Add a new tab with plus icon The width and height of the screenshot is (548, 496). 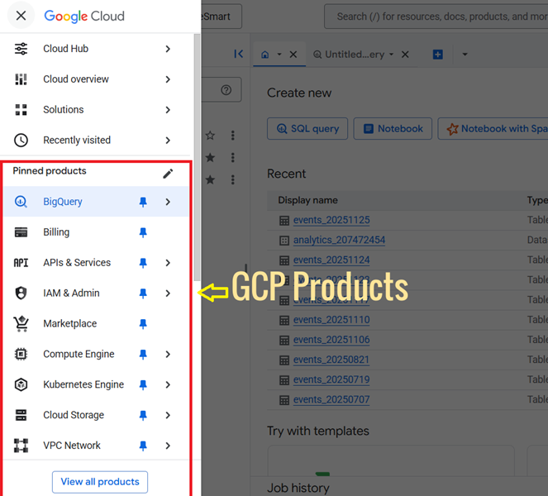click(x=437, y=55)
